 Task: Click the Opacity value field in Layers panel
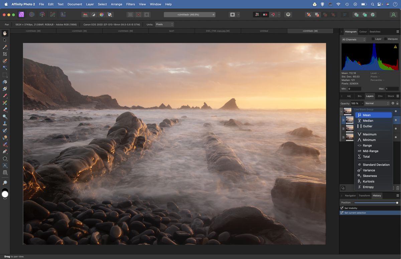pyautogui.click(x=354, y=103)
